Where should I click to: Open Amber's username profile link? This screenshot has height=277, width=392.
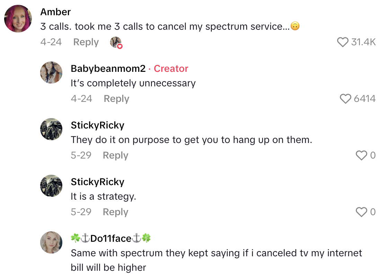pos(55,12)
